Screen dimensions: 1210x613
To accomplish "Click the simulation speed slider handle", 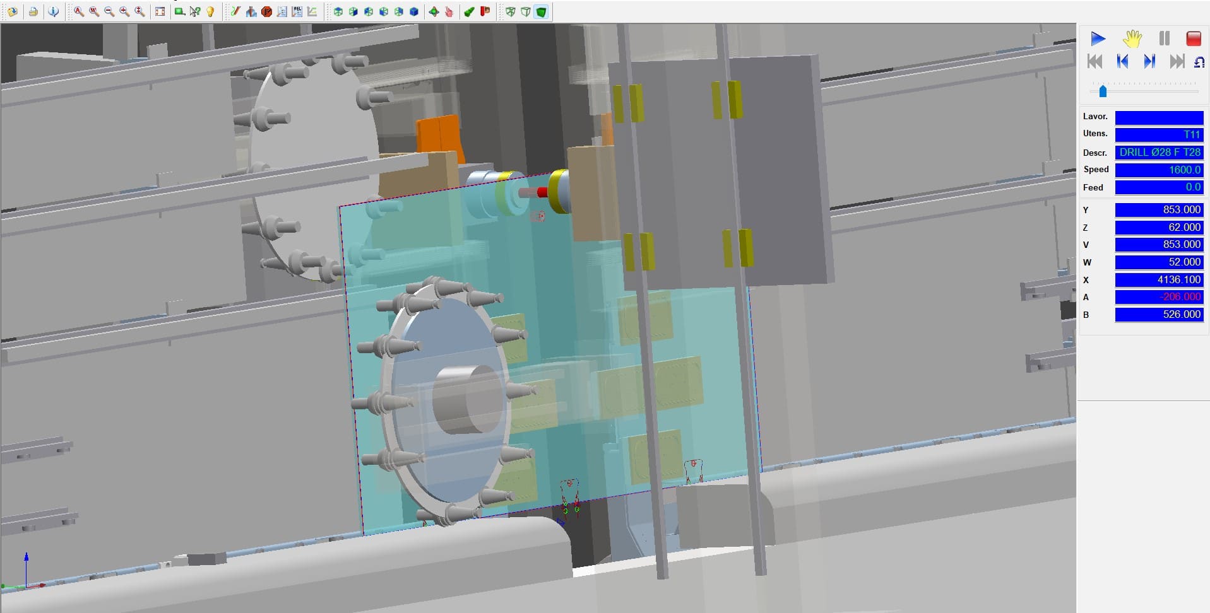I will tap(1103, 91).
